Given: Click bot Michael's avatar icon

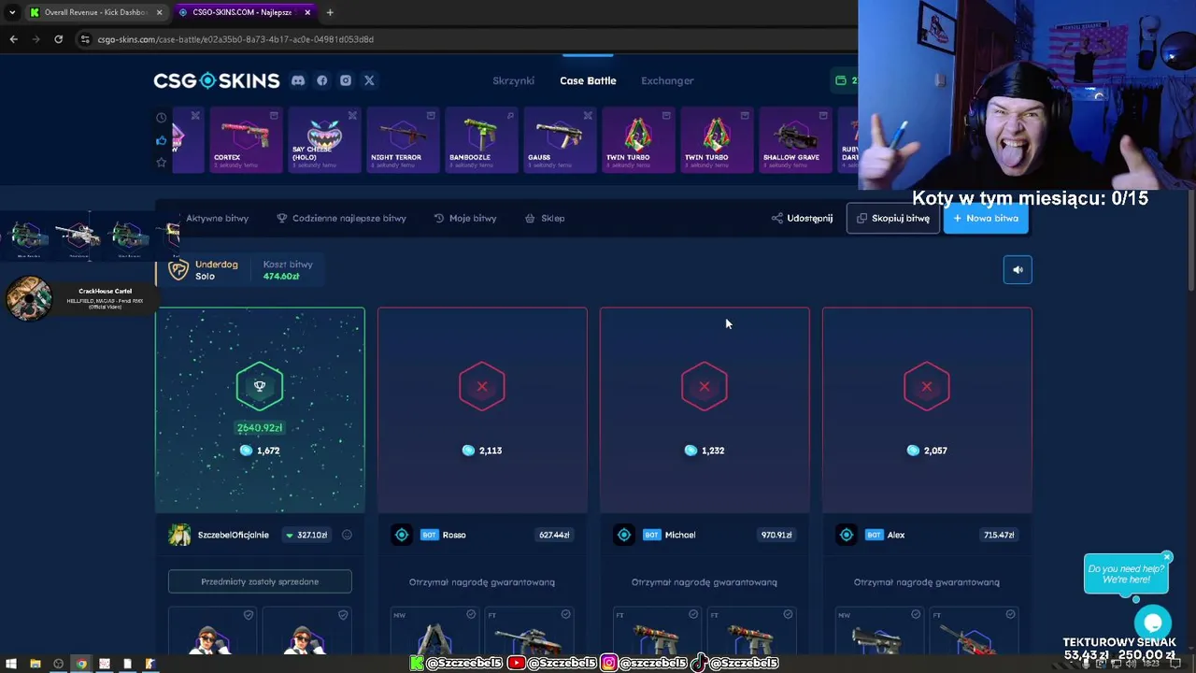Looking at the screenshot, I should coord(624,535).
